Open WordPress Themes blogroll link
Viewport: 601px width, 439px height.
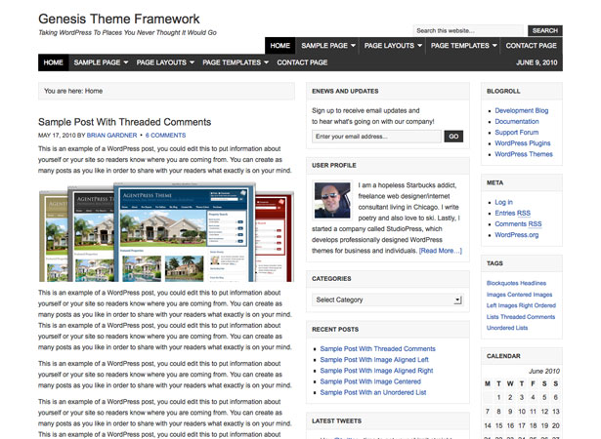point(524,154)
